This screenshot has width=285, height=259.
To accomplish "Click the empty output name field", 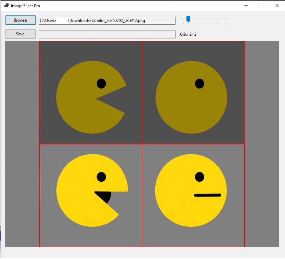I will click(107, 34).
